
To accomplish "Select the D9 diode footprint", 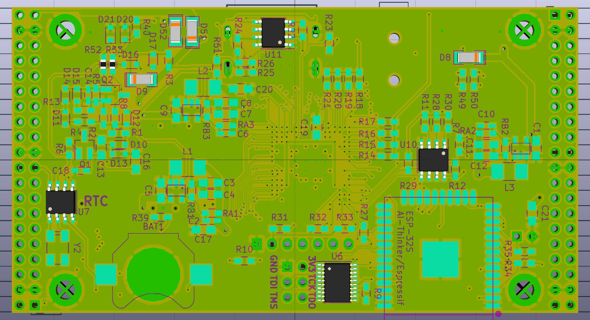I will pos(142,80).
